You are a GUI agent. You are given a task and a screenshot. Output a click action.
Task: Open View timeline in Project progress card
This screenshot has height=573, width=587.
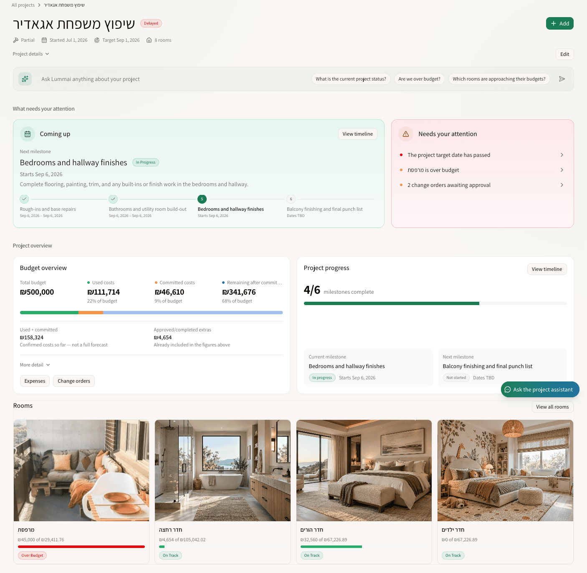click(x=547, y=269)
